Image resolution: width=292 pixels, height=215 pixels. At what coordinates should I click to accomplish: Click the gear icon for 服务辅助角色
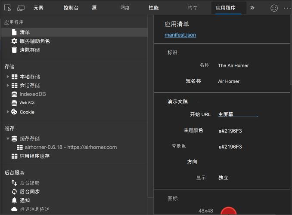point(14,41)
